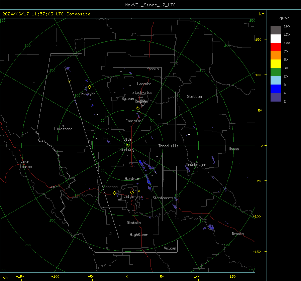The width and height of the screenshot is (301, 281).
Task: Click the MaxVIL_Since_12_UTC title
Action: [150, 5]
